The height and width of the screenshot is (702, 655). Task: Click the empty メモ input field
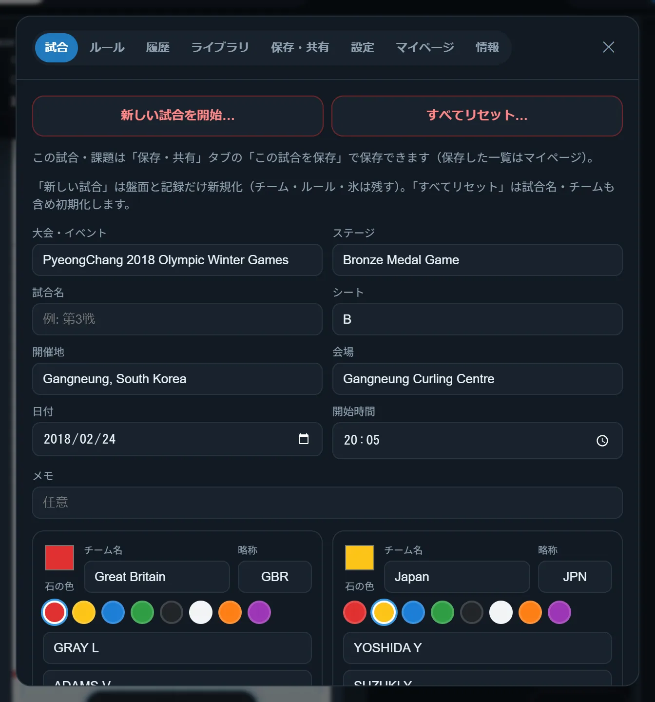pyautogui.click(x=327, y=503)
